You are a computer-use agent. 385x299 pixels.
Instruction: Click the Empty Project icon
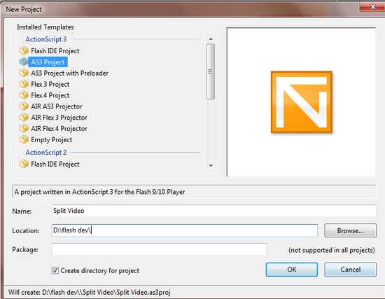point(24,139)
